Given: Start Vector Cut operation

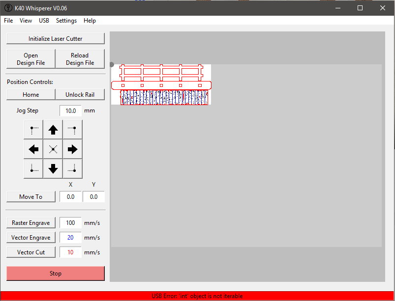Looking at the screenshot, I should pyautogui.click(x=31, y=252).
